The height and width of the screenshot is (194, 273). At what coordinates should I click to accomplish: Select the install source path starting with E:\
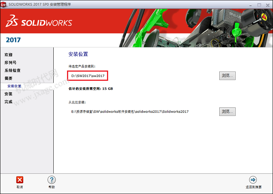click(x=130, y=112)
